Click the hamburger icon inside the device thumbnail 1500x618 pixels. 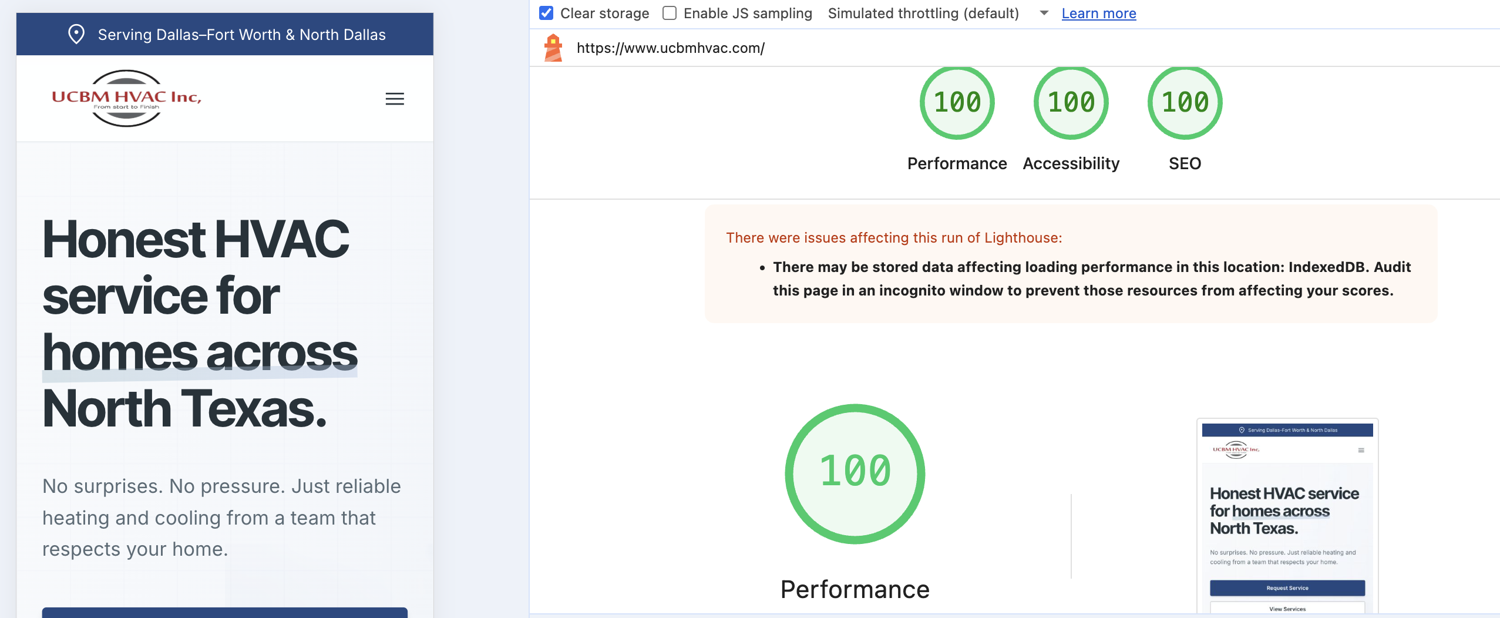1363,449
